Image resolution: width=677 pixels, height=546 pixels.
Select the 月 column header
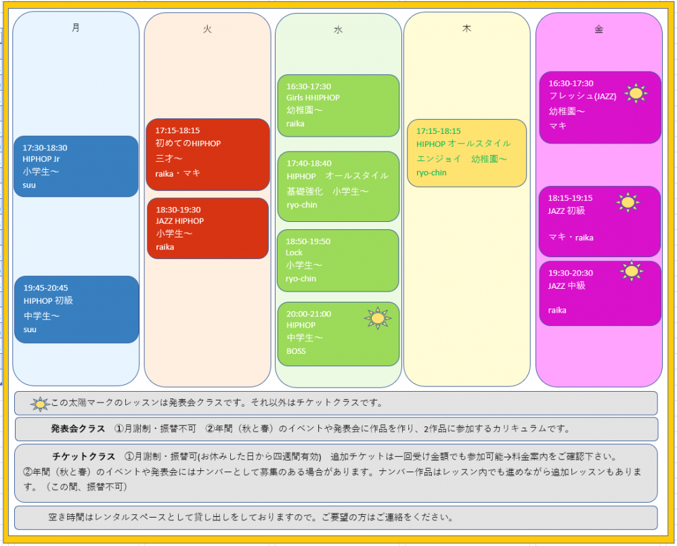[x=76, y=28]
